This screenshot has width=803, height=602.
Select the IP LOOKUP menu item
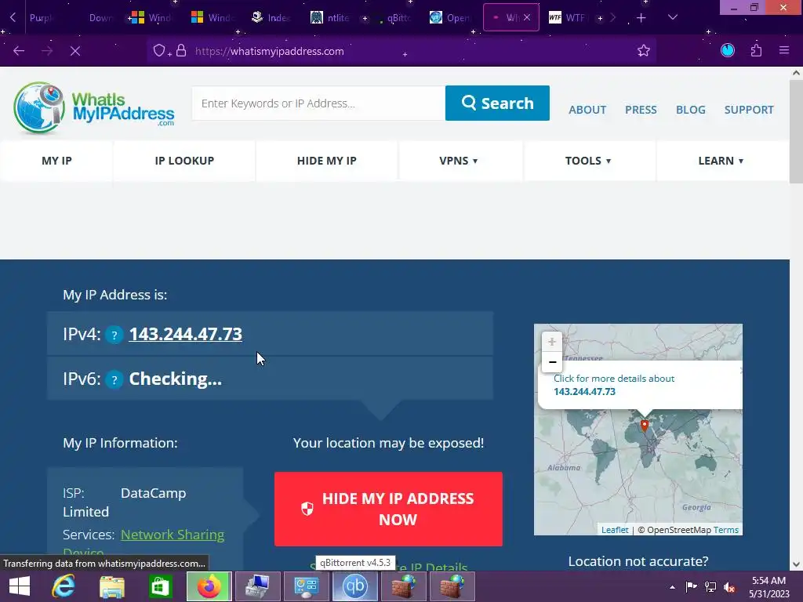(x=184, y=161)
